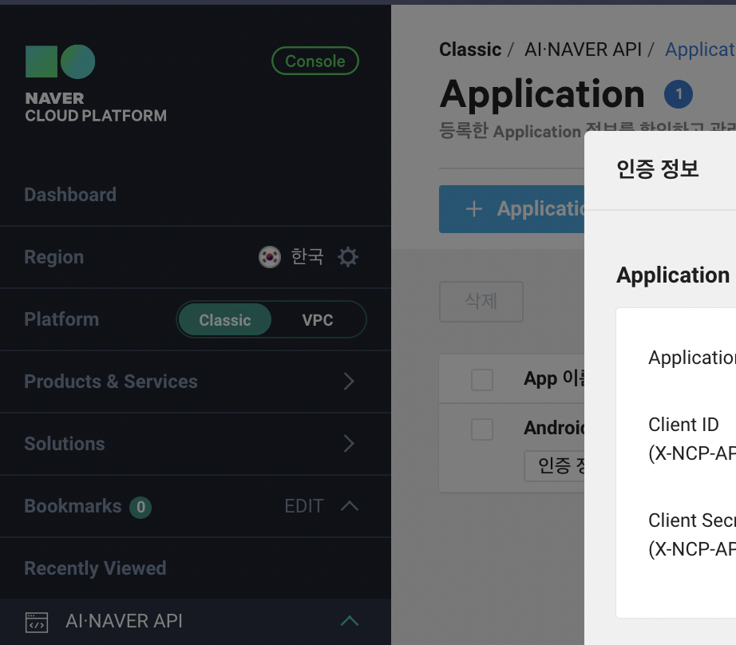Click the Bookmarks count badge
The width and height of the screenshot is (736, 645).
(140, 507)
